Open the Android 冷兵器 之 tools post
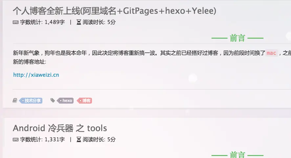Screen dimensions: 291x158 pyautogui.click(x=60, y=128)
